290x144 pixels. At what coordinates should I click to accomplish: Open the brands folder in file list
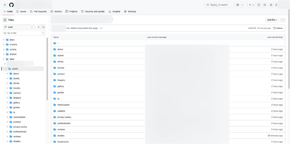61,68
